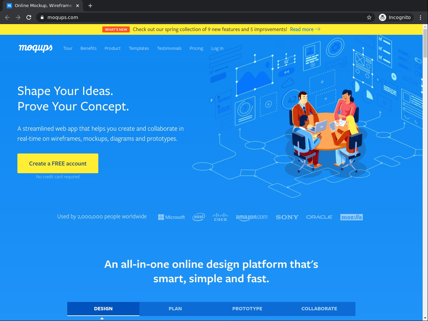
Task: Follow the Read more link in the banner
Action: tap(305, 29)
